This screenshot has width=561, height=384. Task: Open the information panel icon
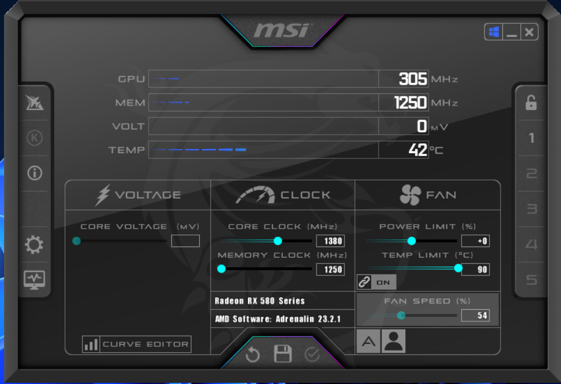coord(34,173)
